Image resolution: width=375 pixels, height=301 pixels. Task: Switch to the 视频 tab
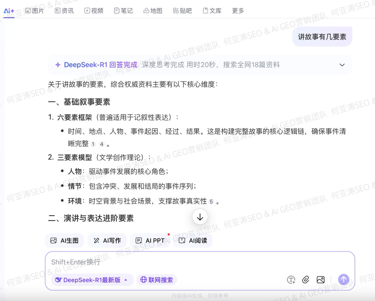[x=94, y=11]
